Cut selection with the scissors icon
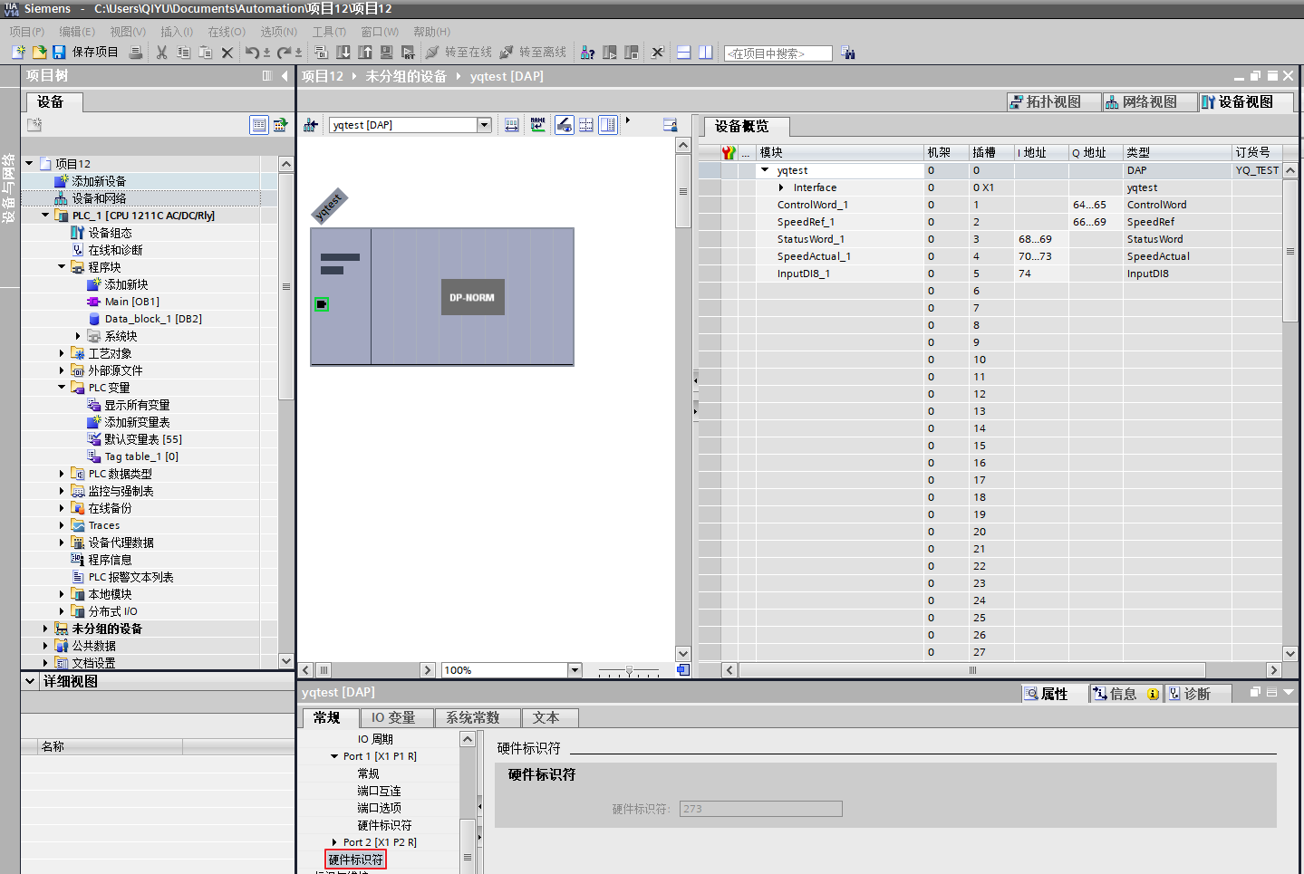This screenshot has width=1304, height=874. pyautogui.click(x=161, y=53)
